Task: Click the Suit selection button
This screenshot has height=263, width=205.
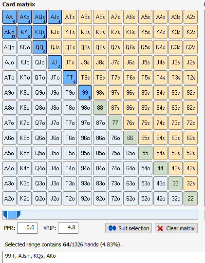Action: coord(129,228)
